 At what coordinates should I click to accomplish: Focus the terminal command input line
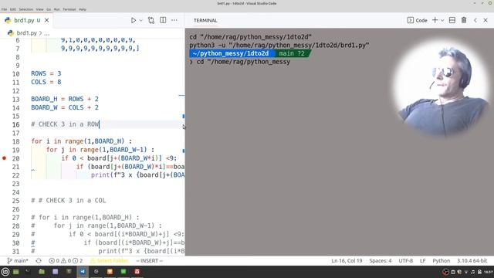click(x=243, y=62)
